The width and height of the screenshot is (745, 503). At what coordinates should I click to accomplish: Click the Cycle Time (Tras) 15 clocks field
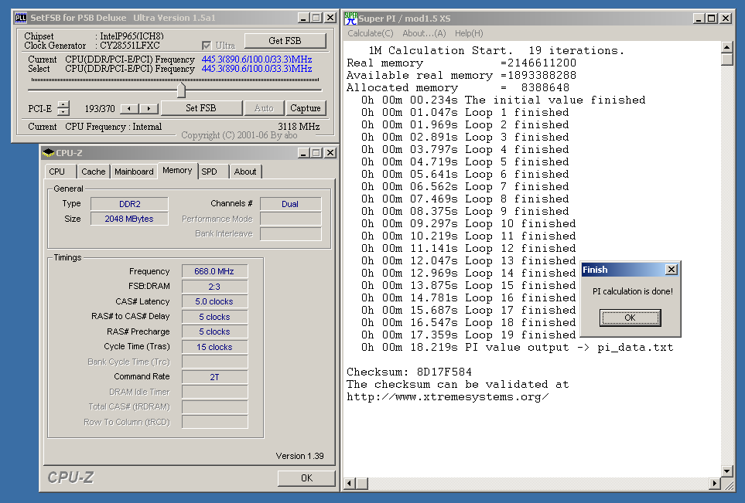tap(214, 347)
